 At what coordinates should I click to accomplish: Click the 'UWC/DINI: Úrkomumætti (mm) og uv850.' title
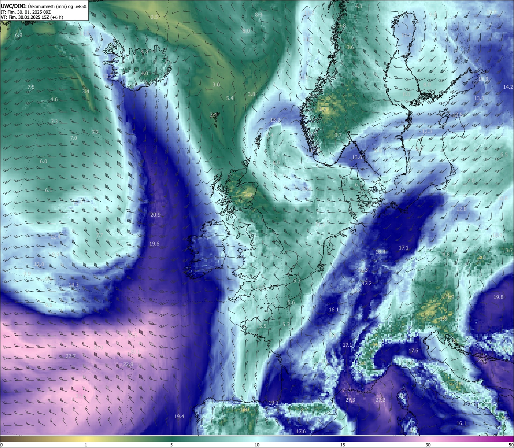click(44, 6)
